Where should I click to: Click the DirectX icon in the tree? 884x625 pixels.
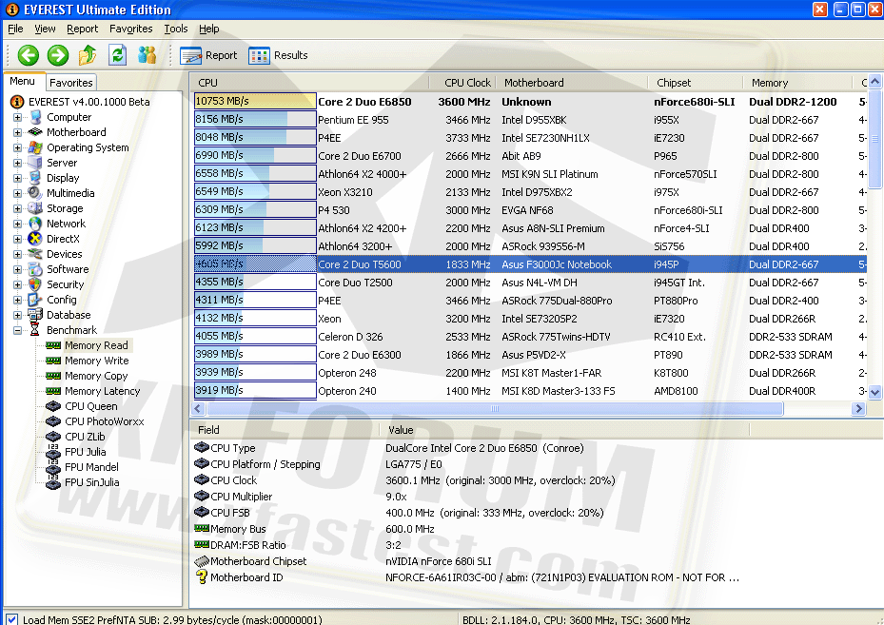[x=35, y=239]
